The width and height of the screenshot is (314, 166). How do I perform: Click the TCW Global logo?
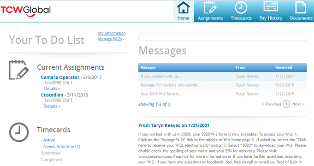click(x=26, y=11)
